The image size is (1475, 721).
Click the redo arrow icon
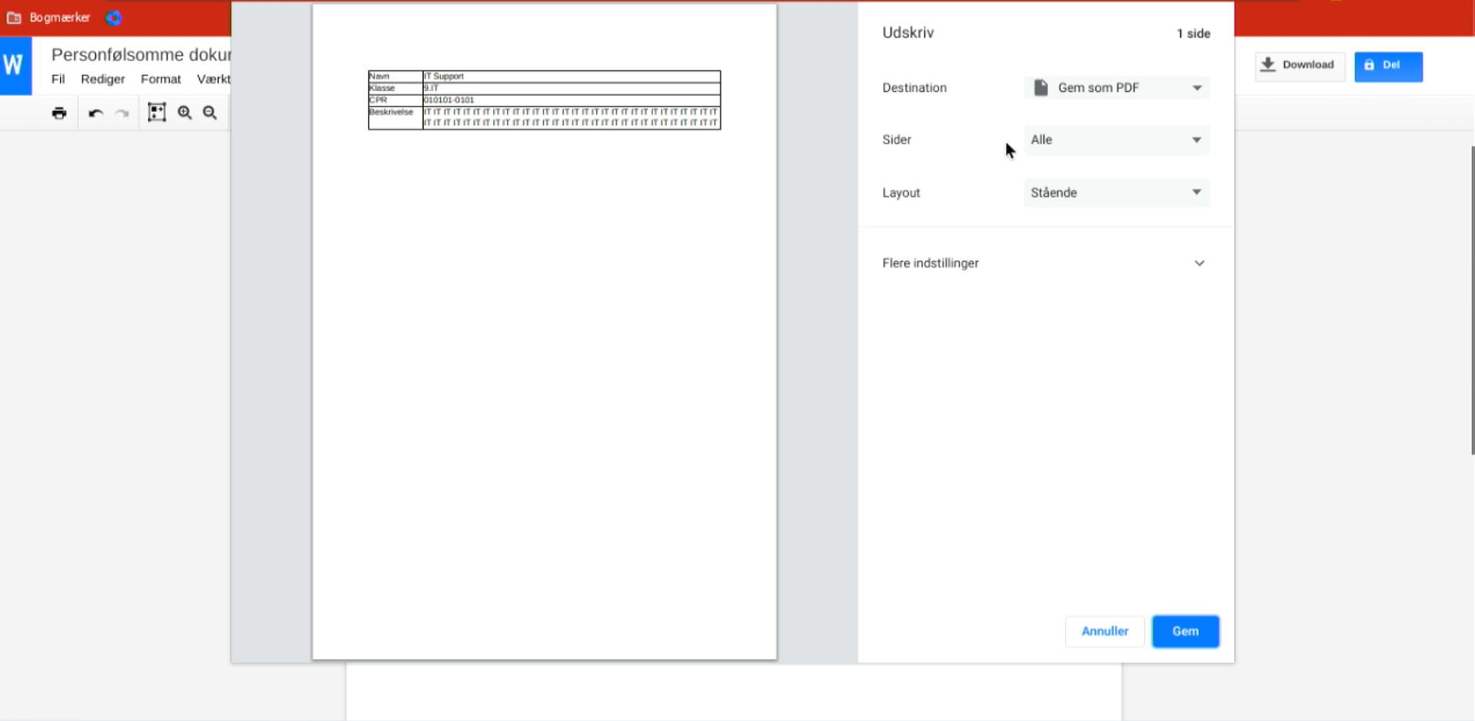click(122, 113)
